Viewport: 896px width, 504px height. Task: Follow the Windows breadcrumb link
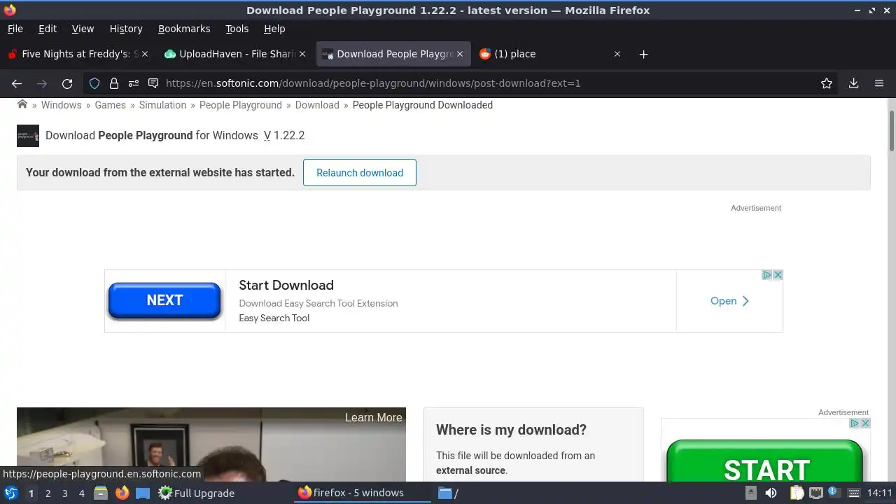61,105
